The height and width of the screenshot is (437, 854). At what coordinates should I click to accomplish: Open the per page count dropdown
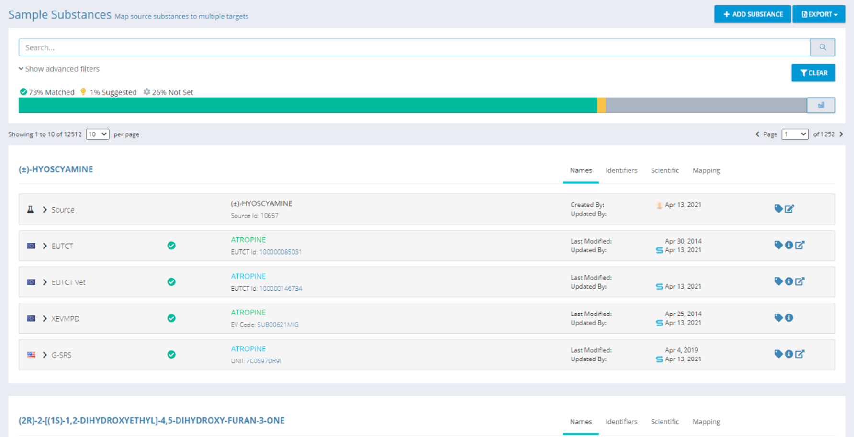pos(97,134)
